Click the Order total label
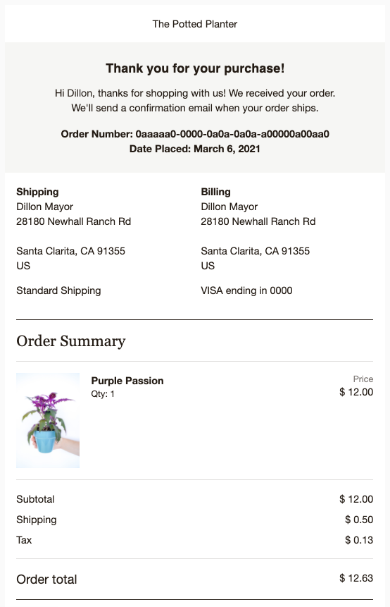 (x=46, y=579)
